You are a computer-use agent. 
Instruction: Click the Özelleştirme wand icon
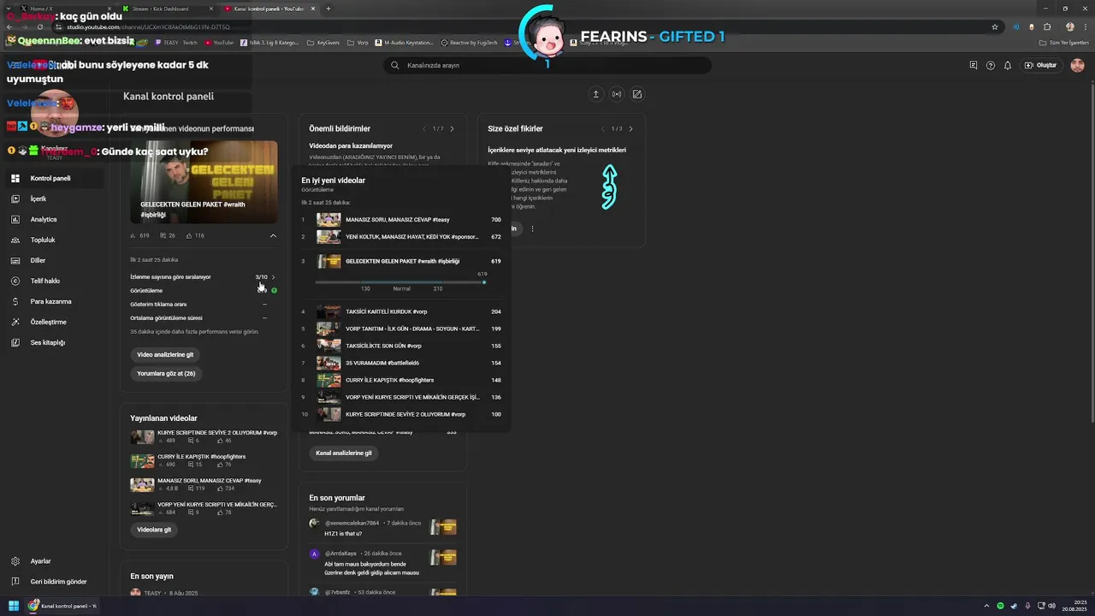[15, 322]
